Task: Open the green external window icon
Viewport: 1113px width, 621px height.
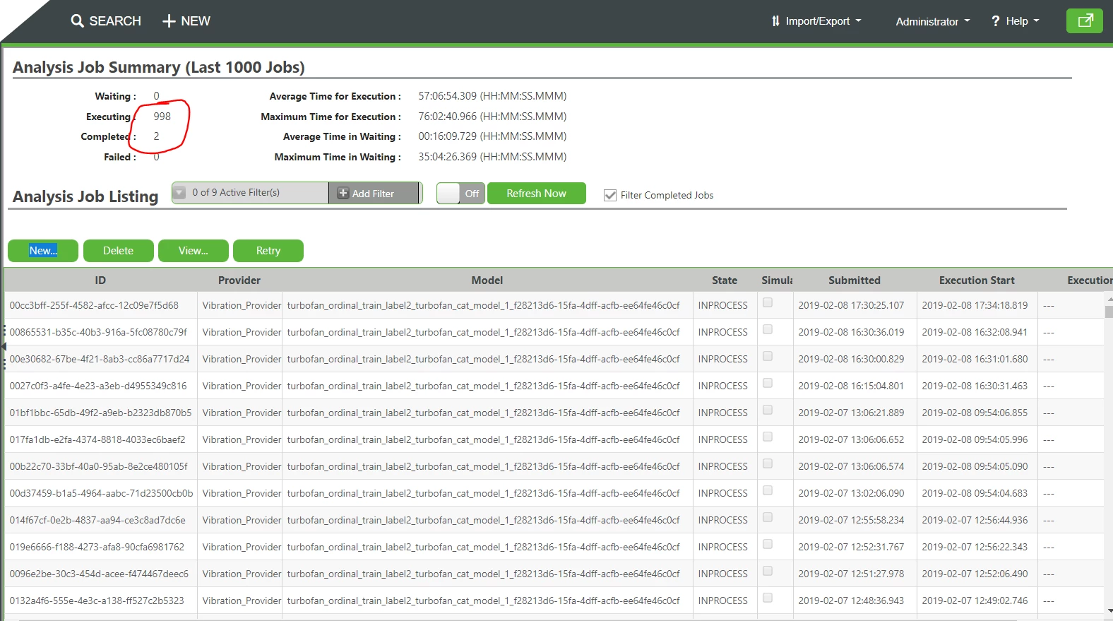Action: (1085, 20)
